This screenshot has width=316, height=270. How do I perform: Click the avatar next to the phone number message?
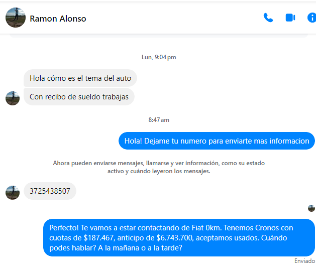13,193
